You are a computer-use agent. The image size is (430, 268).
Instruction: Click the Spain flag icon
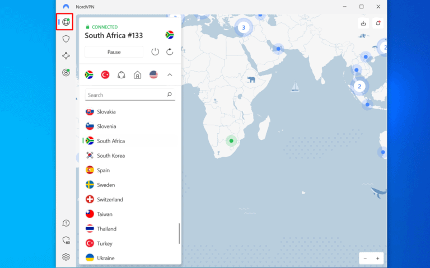click(90, 170)
